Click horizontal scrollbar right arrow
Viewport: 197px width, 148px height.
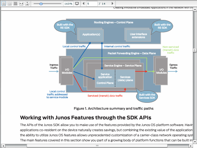coord(191,146)
